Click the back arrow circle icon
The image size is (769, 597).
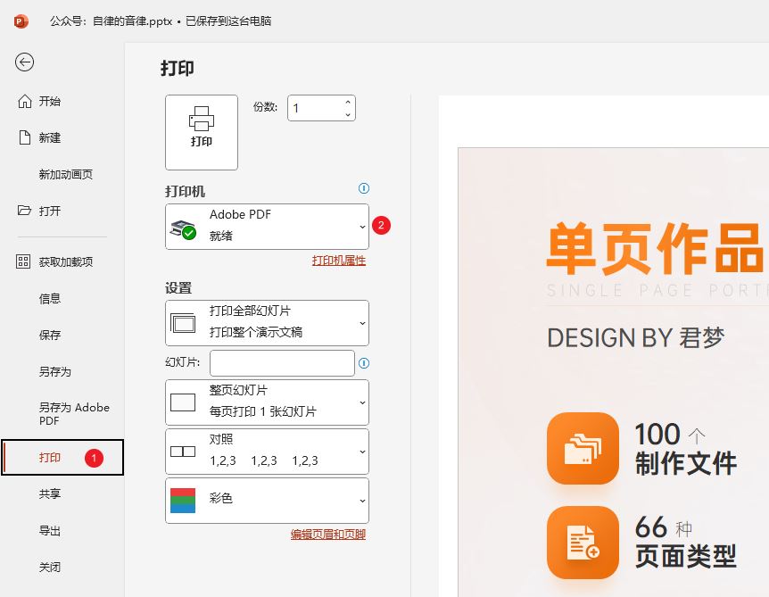tap(25, 62)
